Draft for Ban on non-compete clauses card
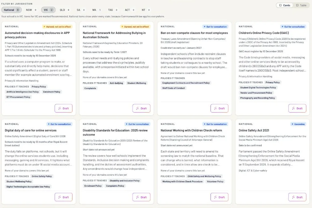This screenshot has height=208, width=312. [219, 108]
